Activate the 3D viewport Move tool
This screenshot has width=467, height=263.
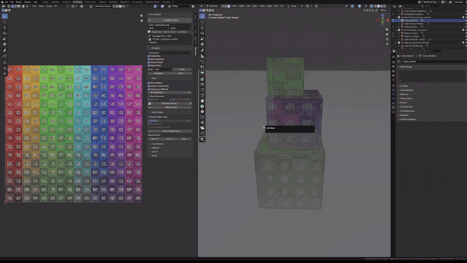coord(202,28)
